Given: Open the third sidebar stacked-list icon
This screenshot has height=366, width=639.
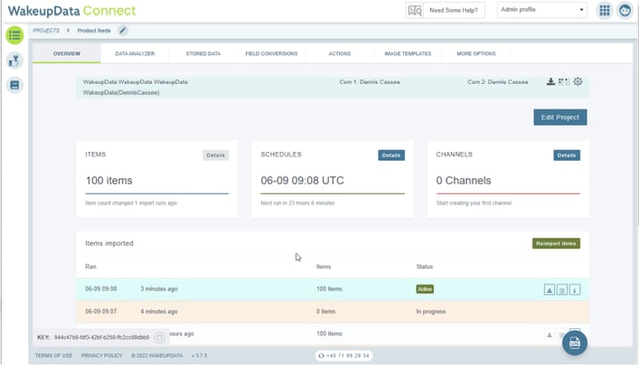Looking at the screenshot, I should point(14,85).
